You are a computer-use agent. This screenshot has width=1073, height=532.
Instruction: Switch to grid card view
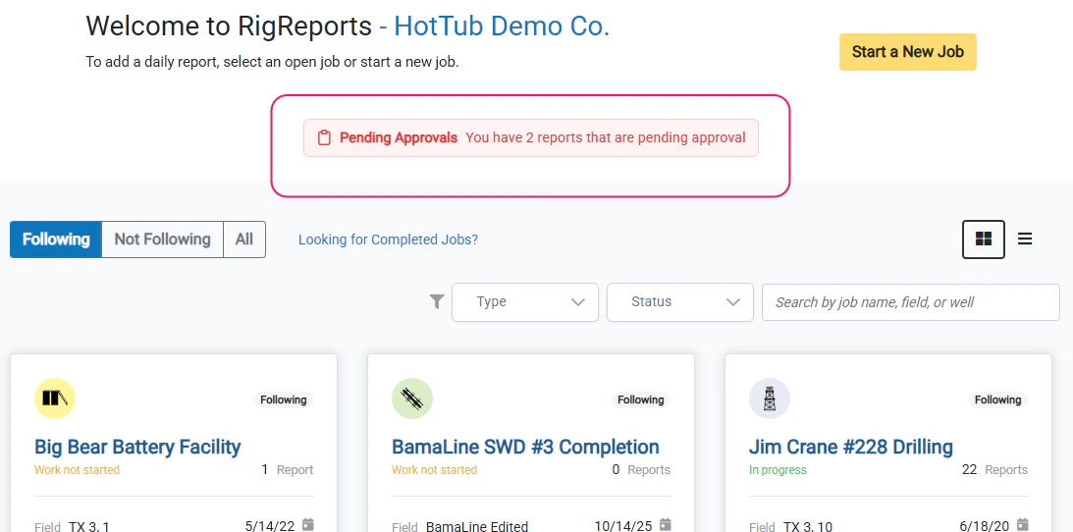point(984,239)
